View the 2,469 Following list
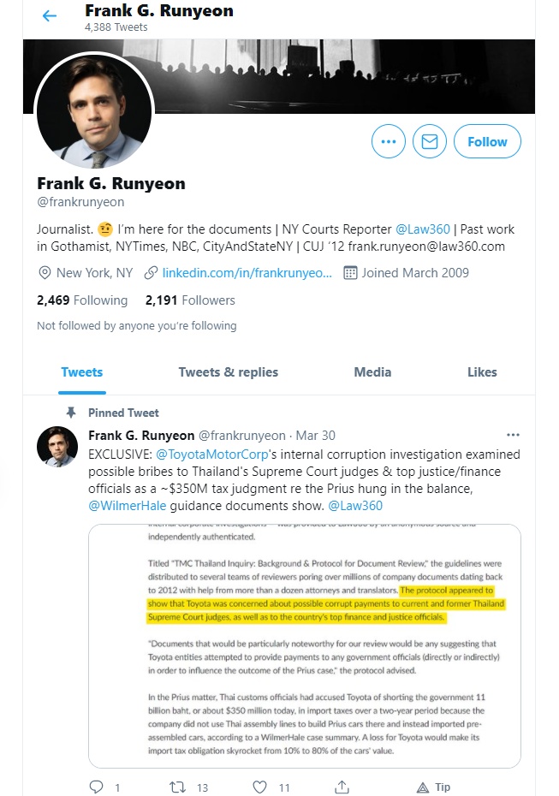Viewport: 559px width, 796px height. click(x=82, y=300)
